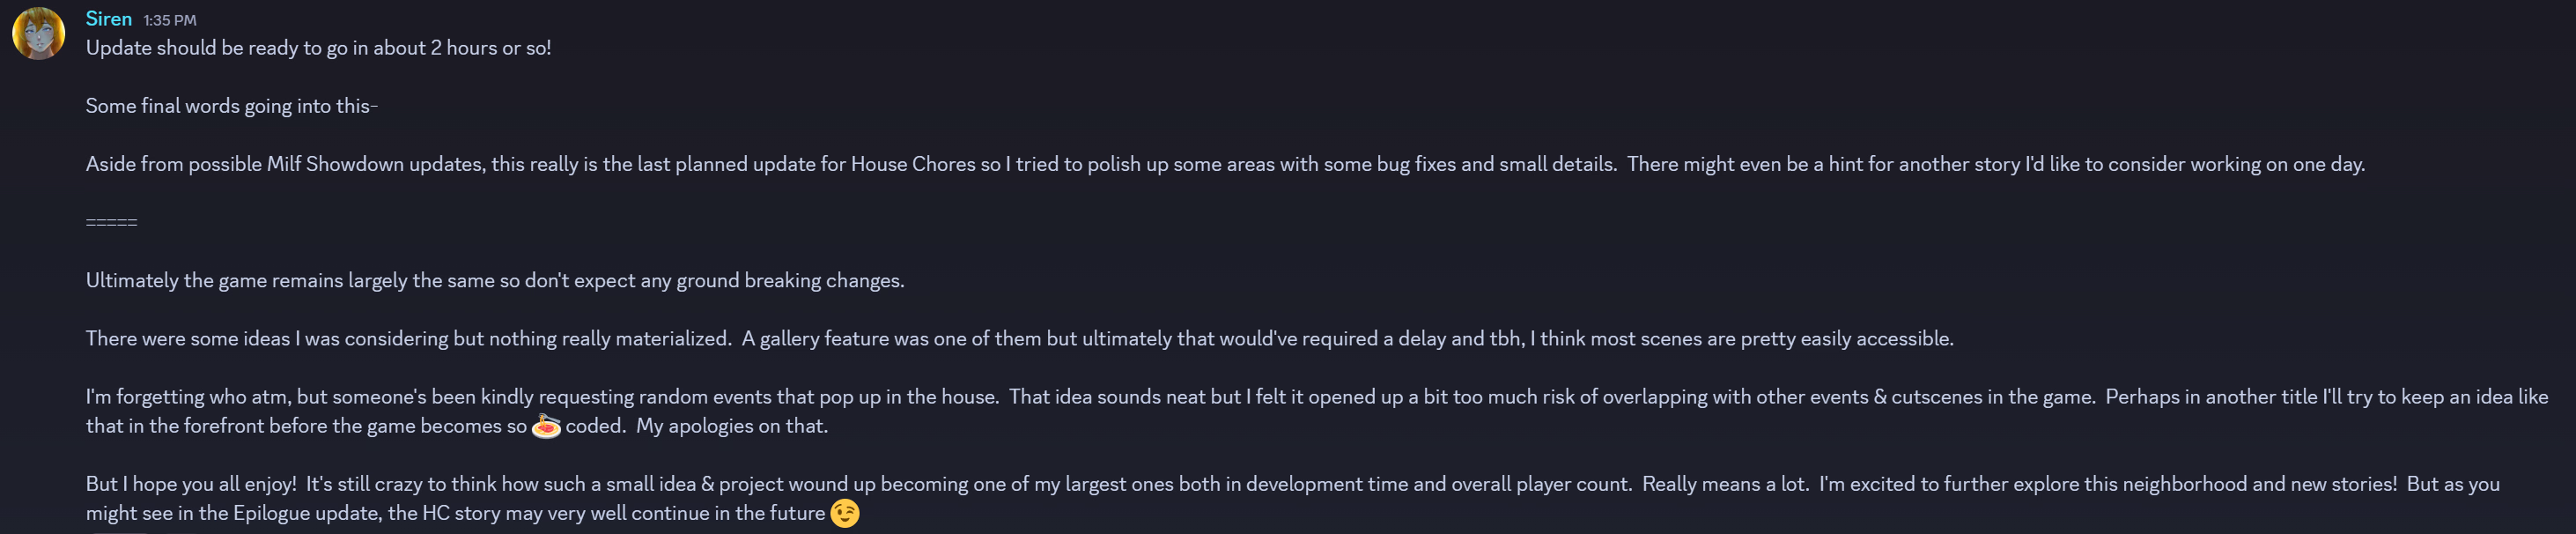The height and width of the screenshot is (534, 2576).
Task: Click the "Update should be ready" line
Action: (318, 48)
